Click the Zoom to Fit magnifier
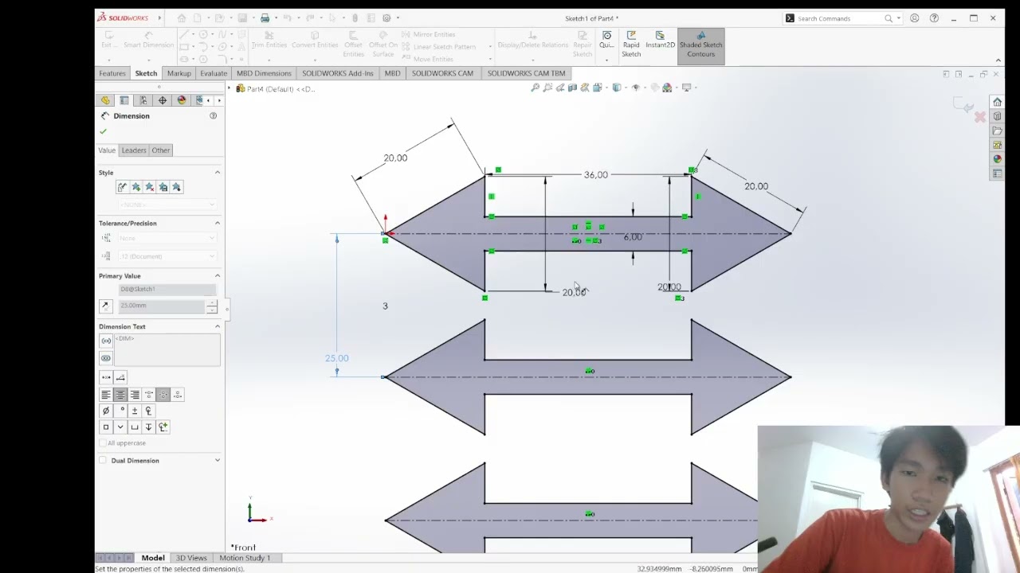Screen dimensions: 1020x573 (535, 88)
